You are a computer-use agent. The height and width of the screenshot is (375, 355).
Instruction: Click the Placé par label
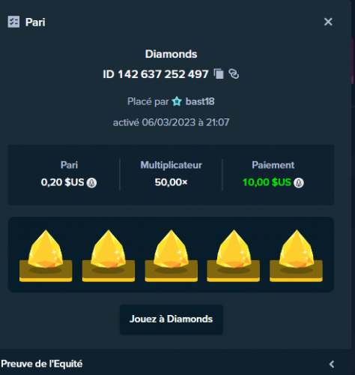pyautogui.click(x=148, y=101)
